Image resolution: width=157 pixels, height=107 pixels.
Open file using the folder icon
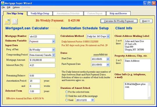click(7, 21)
